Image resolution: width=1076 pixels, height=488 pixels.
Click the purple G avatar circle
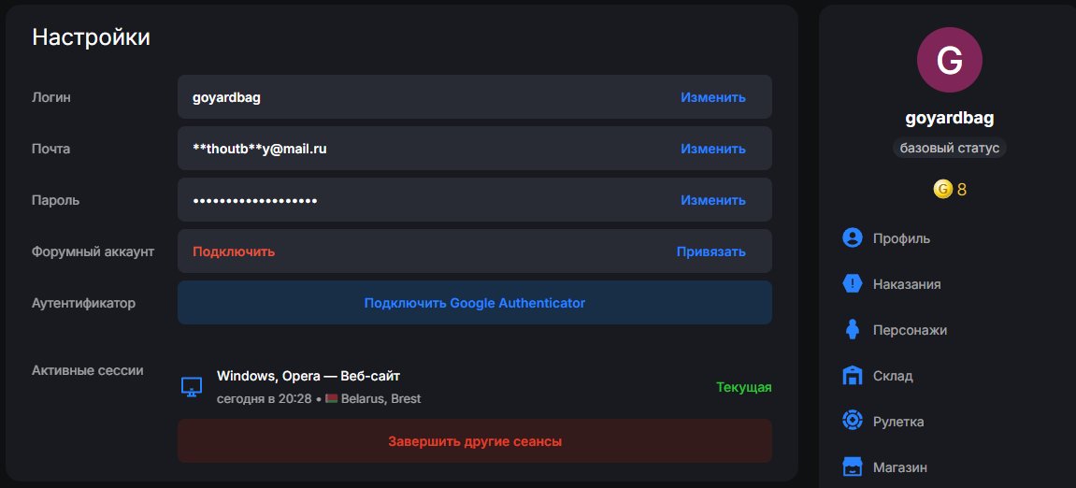[x=950, y=60]
